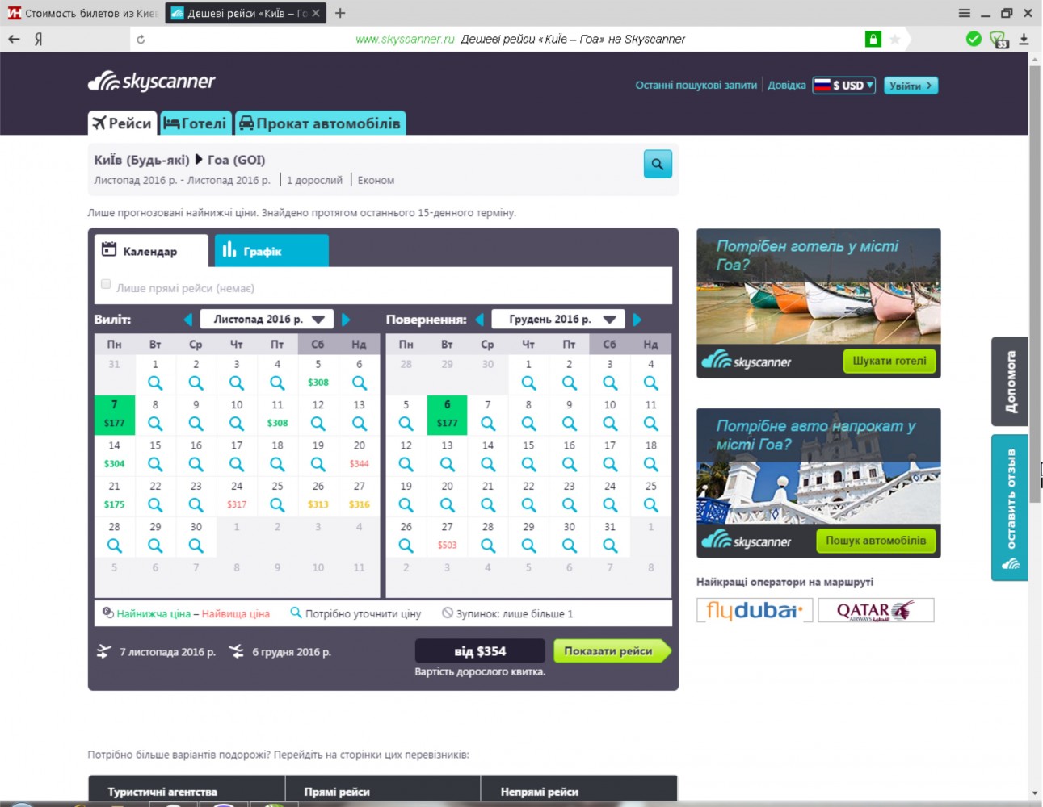Click the page reload icon
1043x807 pixels.
pos(141,39)
